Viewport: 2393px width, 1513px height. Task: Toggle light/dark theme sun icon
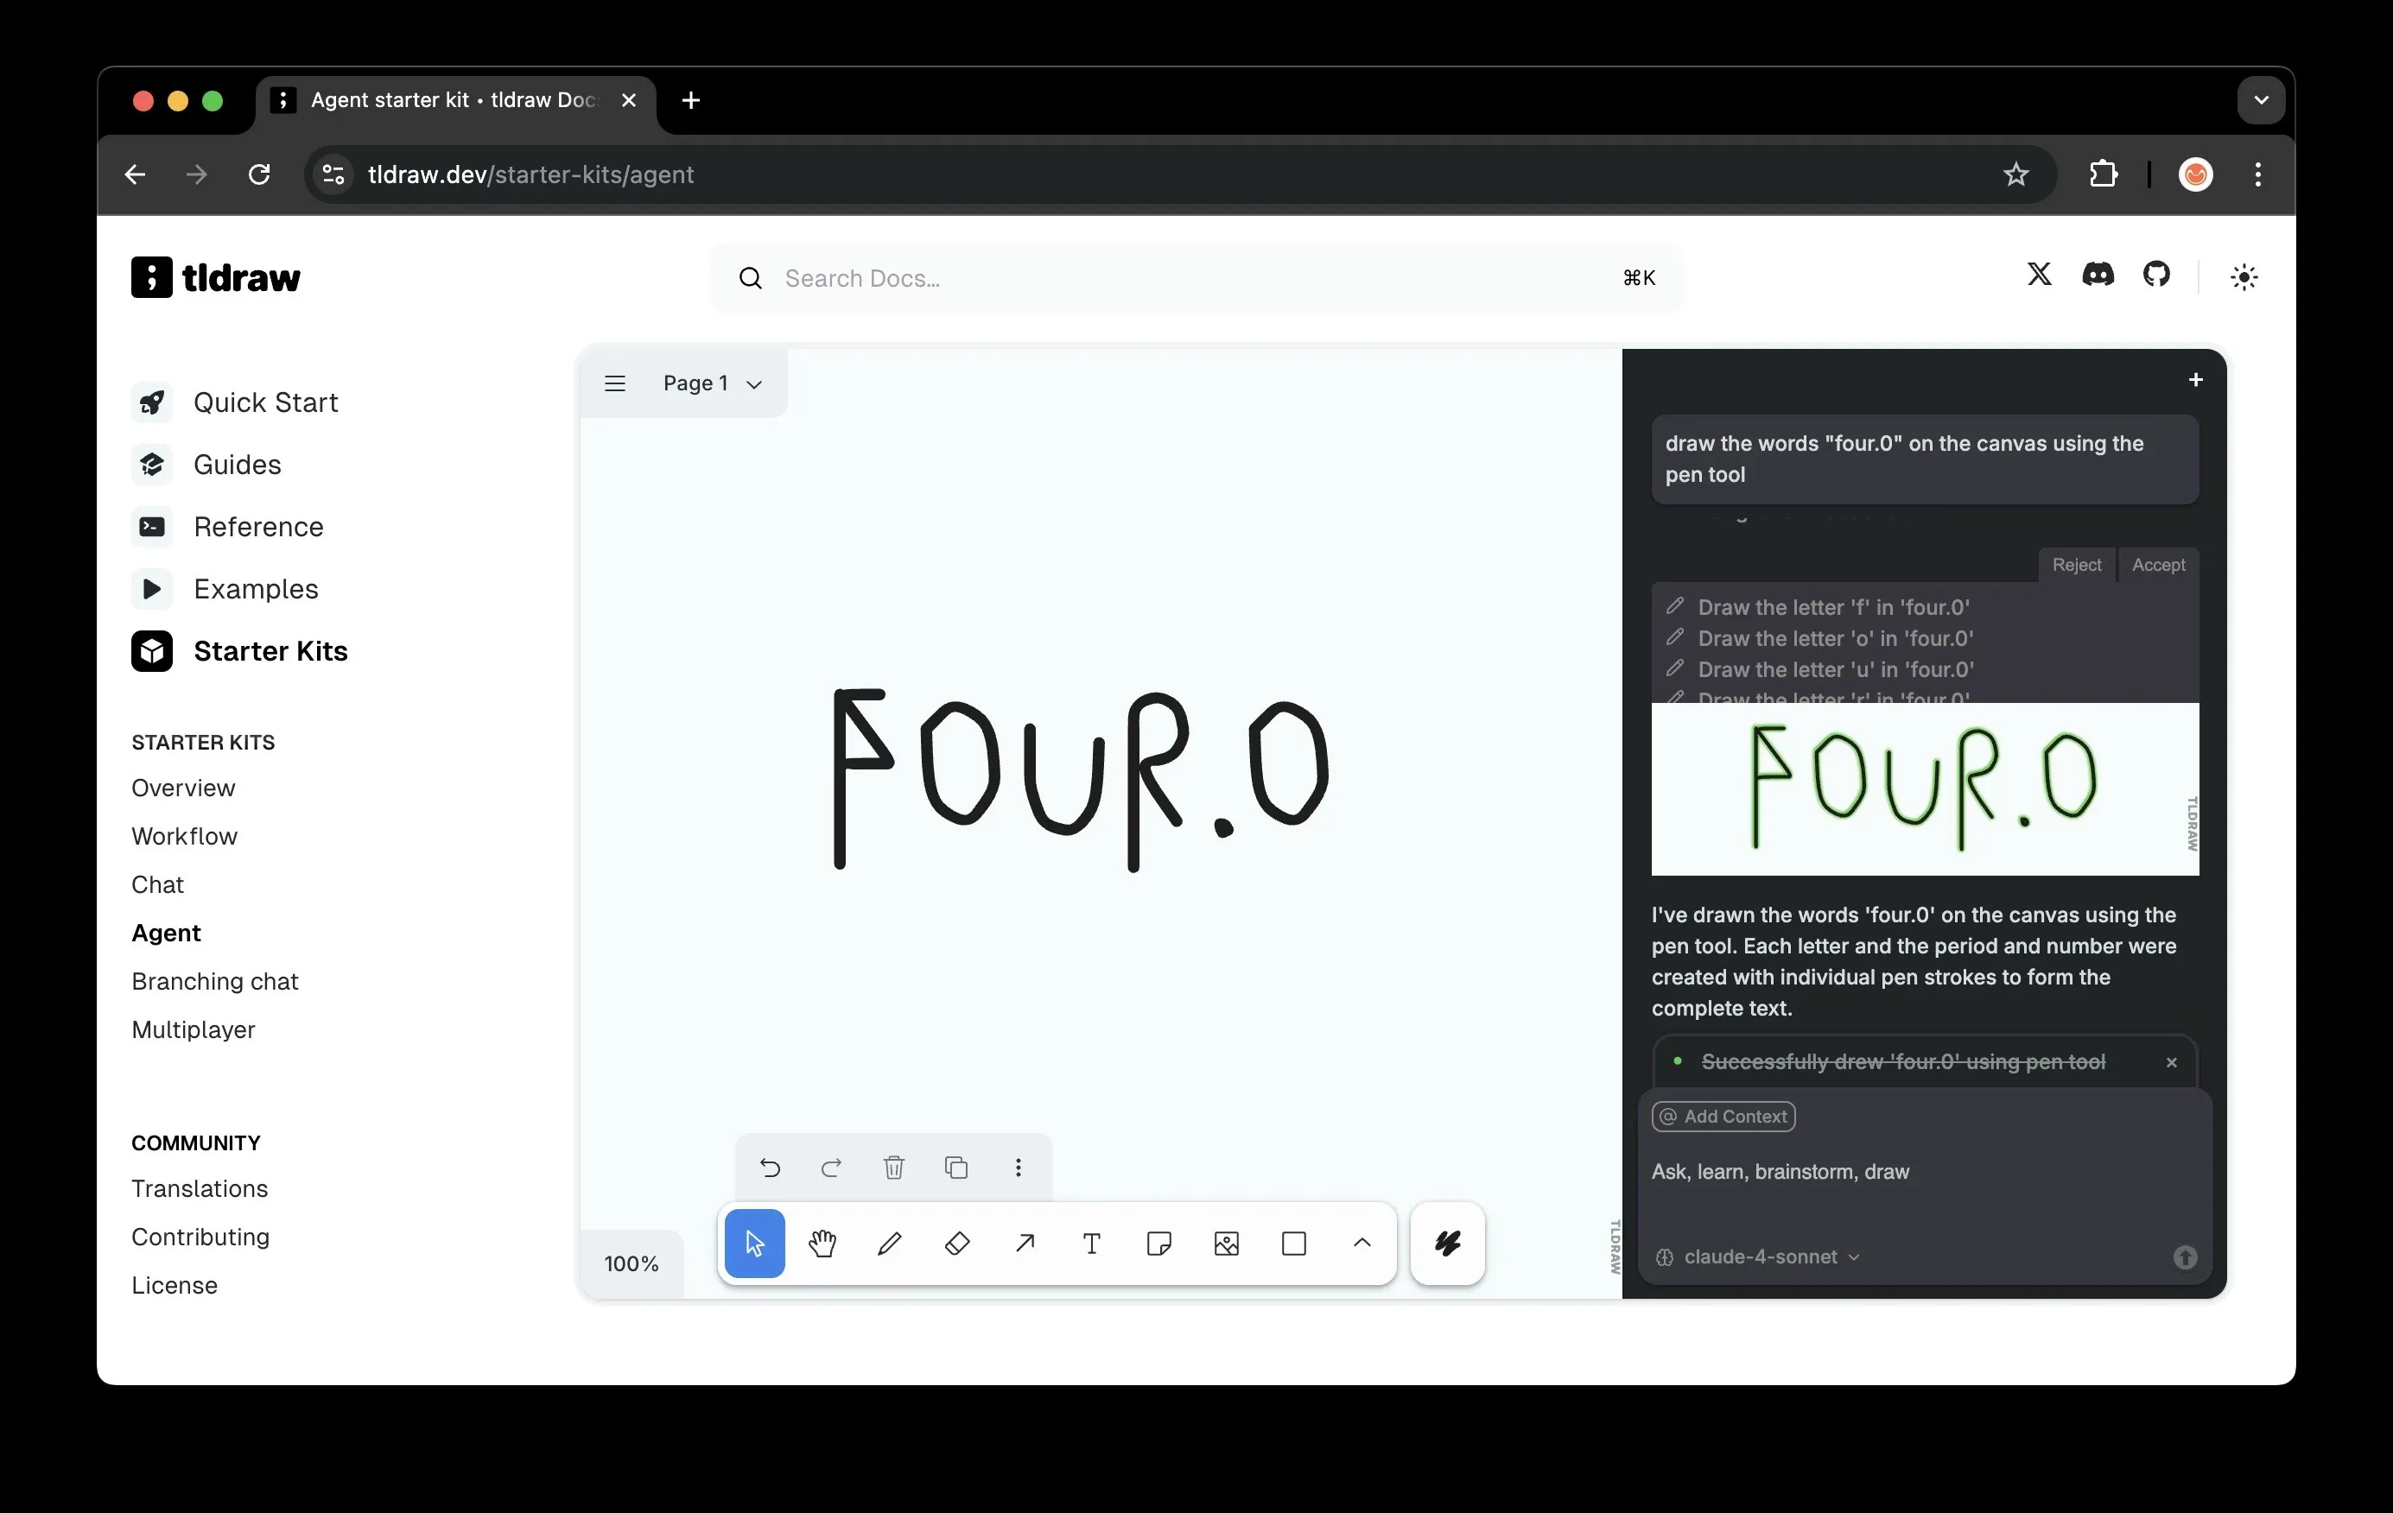2243,277
